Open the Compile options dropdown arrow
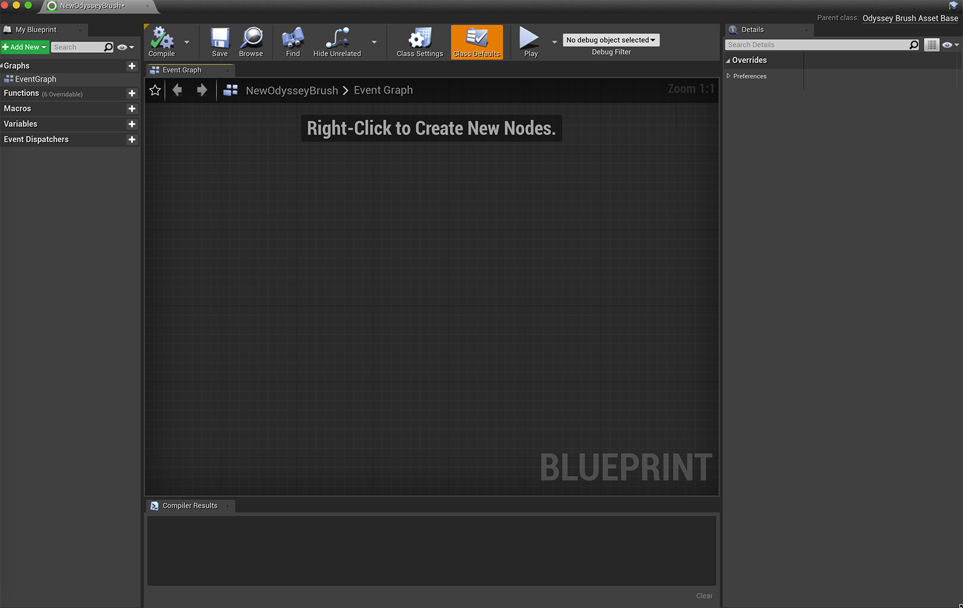963x608 pixels. [187, 43]
